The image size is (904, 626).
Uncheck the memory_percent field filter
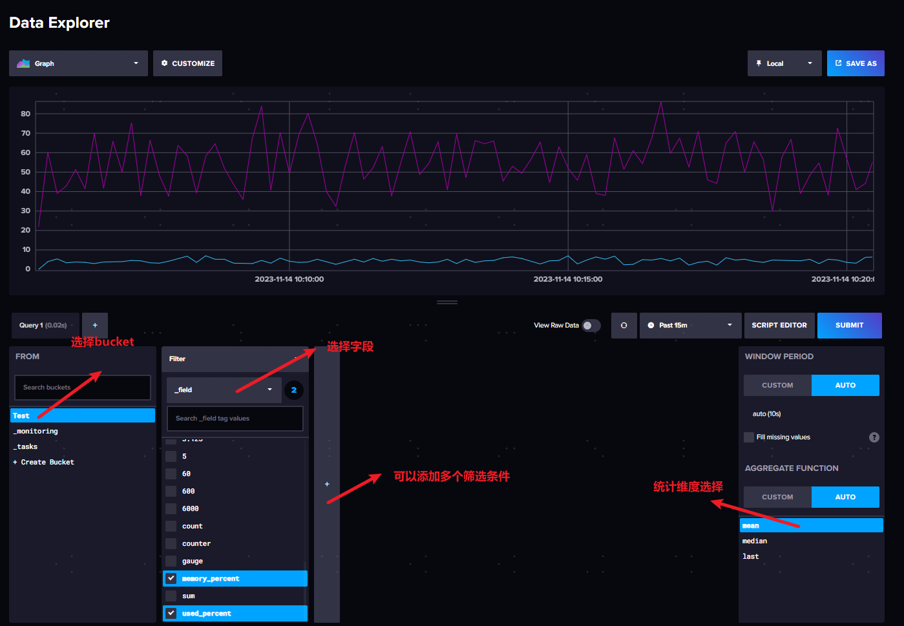(x=171, y=578)
